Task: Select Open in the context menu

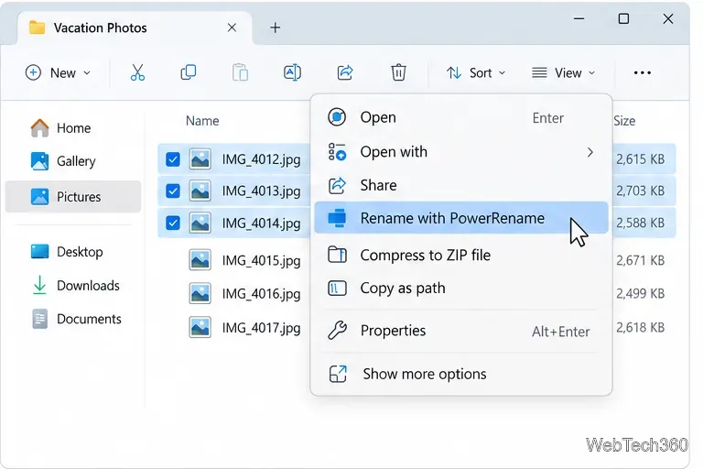Action: click(x=461, y=117)
